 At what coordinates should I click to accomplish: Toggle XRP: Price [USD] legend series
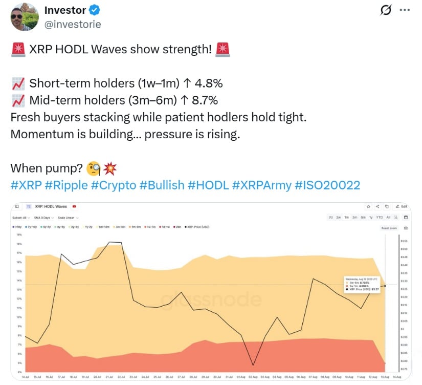click(x=197, y=227)
